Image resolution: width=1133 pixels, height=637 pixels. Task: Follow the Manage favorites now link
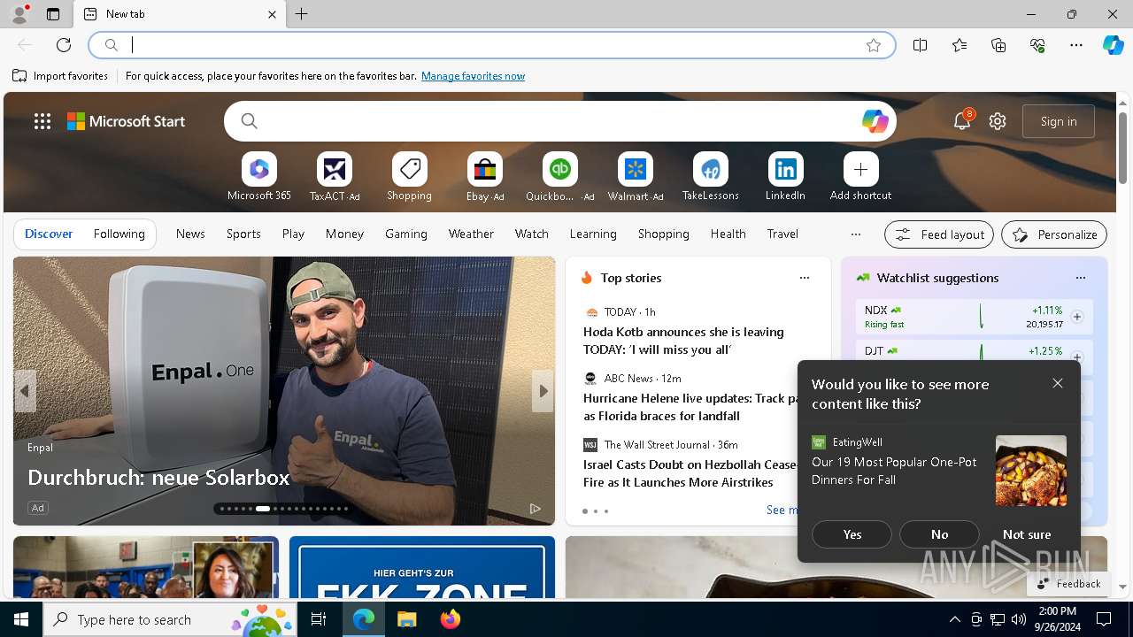tap(473, 76)
